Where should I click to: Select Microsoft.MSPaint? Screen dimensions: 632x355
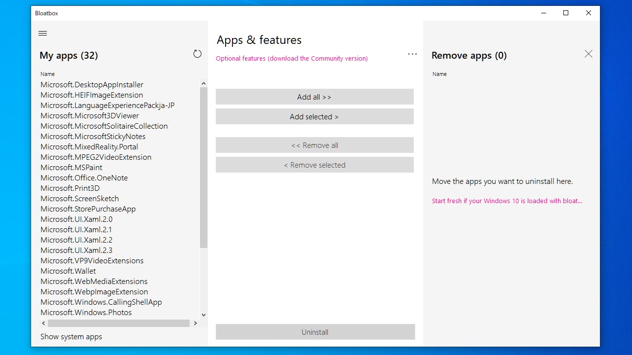click(x=72, y=168)
